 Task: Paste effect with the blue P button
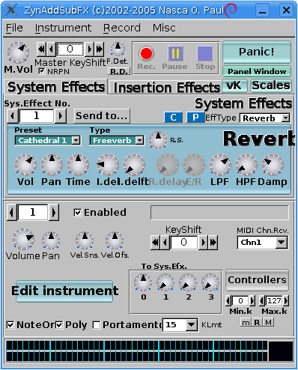tap(195, 118)
